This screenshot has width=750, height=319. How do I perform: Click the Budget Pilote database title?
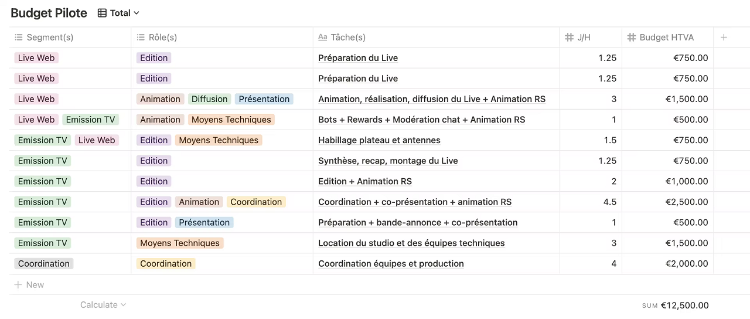[x=49, y=13]
